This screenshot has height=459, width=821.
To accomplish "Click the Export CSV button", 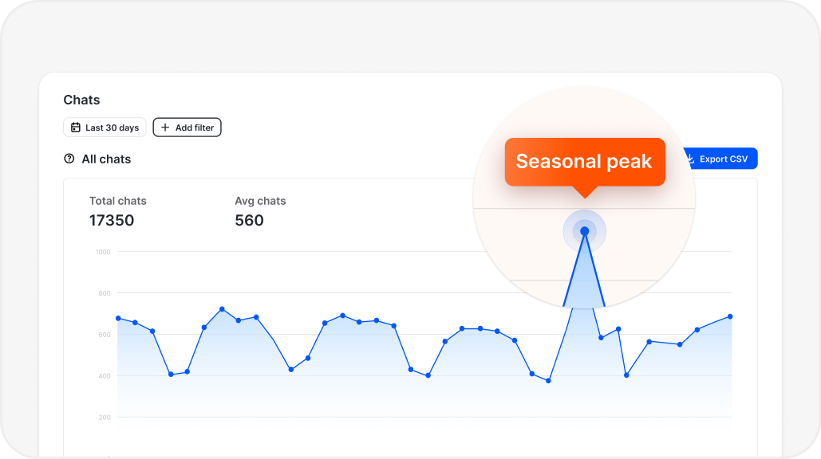I will coord(720,159).
